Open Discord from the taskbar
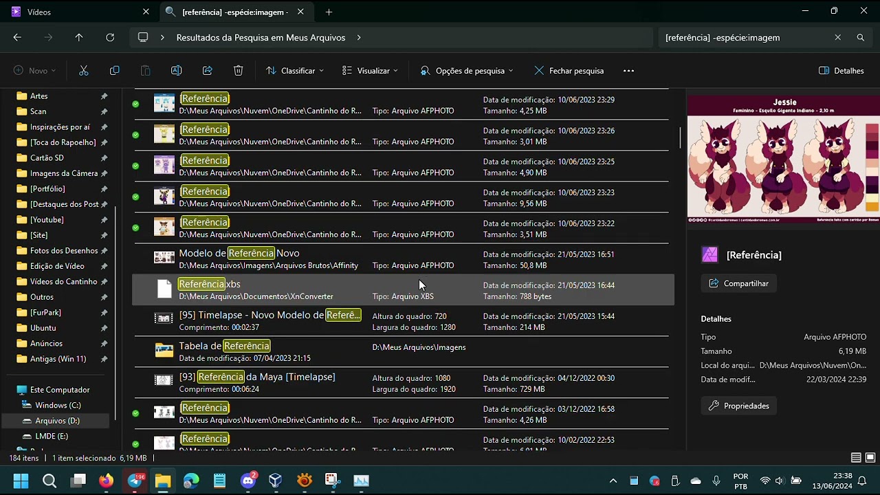 click(x=248, y=481)
